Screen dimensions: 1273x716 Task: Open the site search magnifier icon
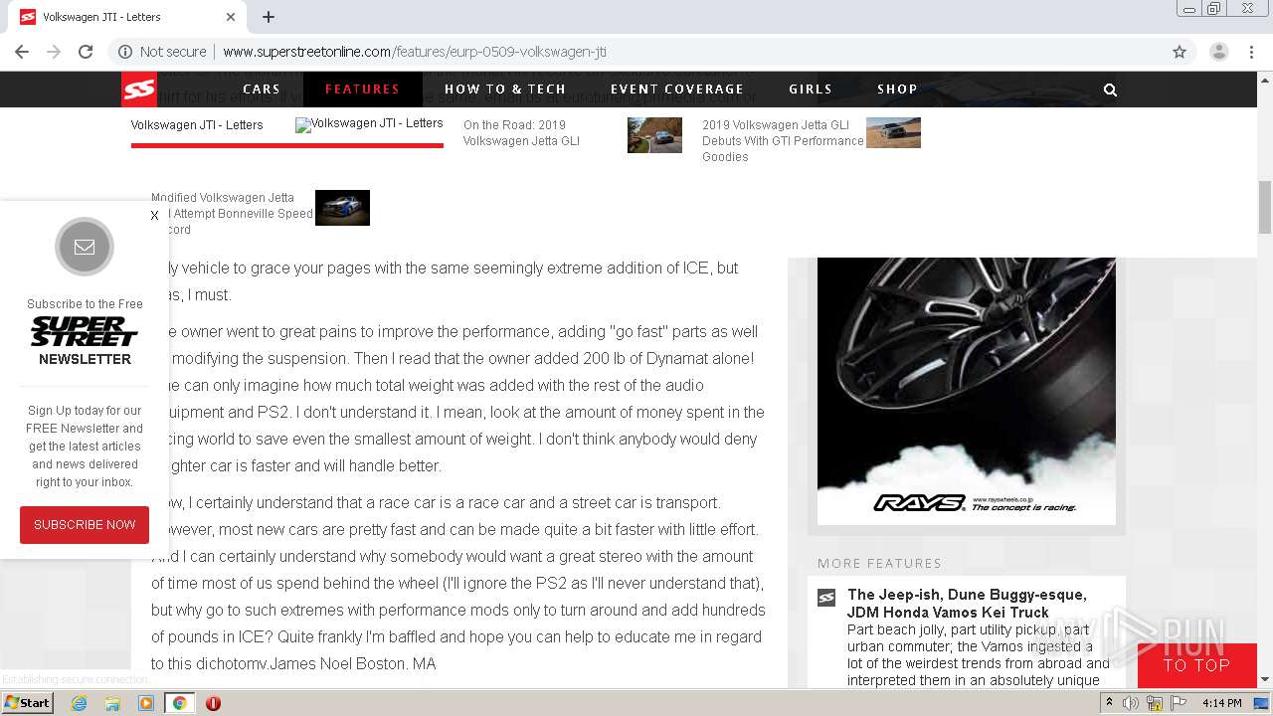tap(1110, 89)
